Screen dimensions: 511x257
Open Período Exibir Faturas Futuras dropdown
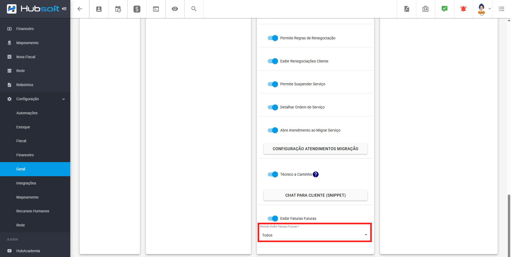(315, 235)
